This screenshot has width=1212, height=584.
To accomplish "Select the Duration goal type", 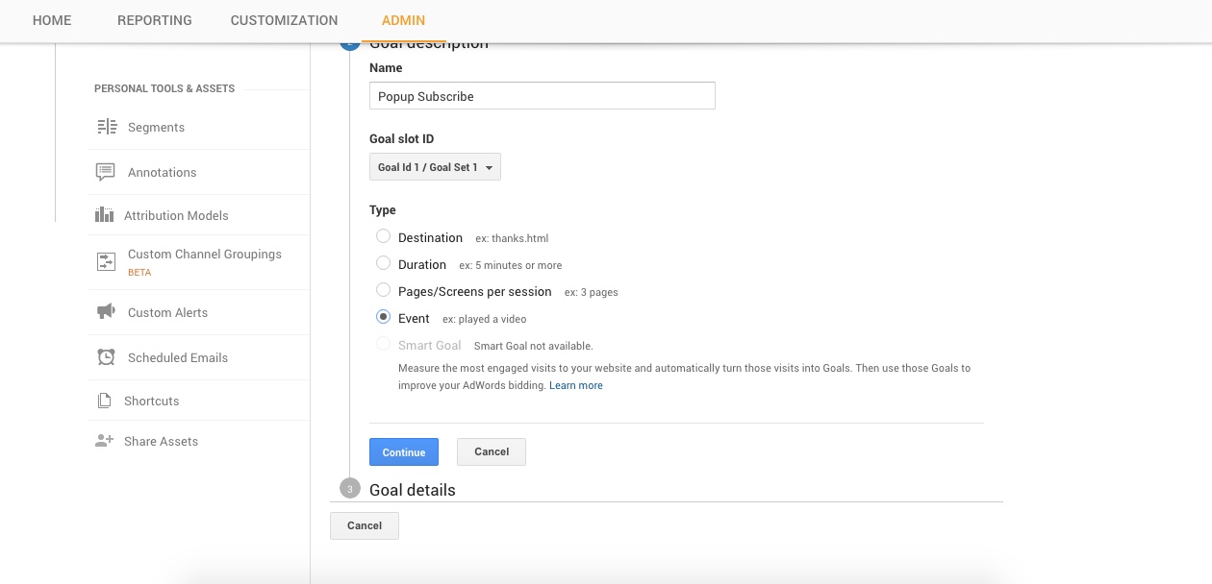I will tap(383, 263).
